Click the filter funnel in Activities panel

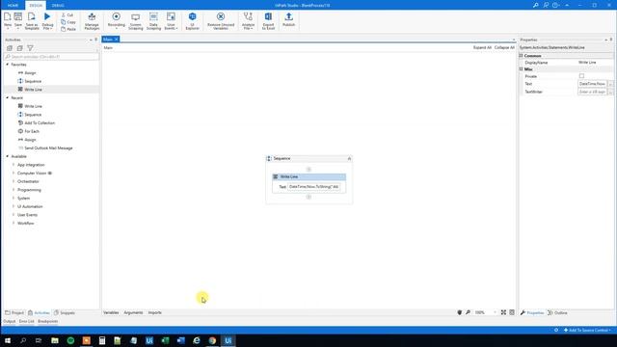click(x=30, y=48)
